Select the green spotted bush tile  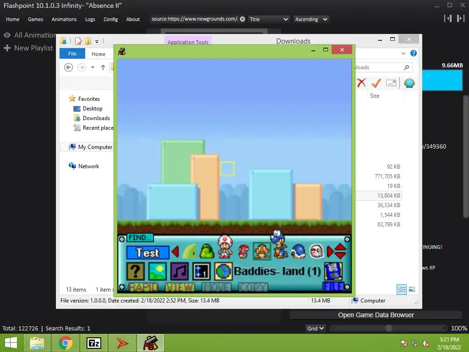[x=207, y=252]
